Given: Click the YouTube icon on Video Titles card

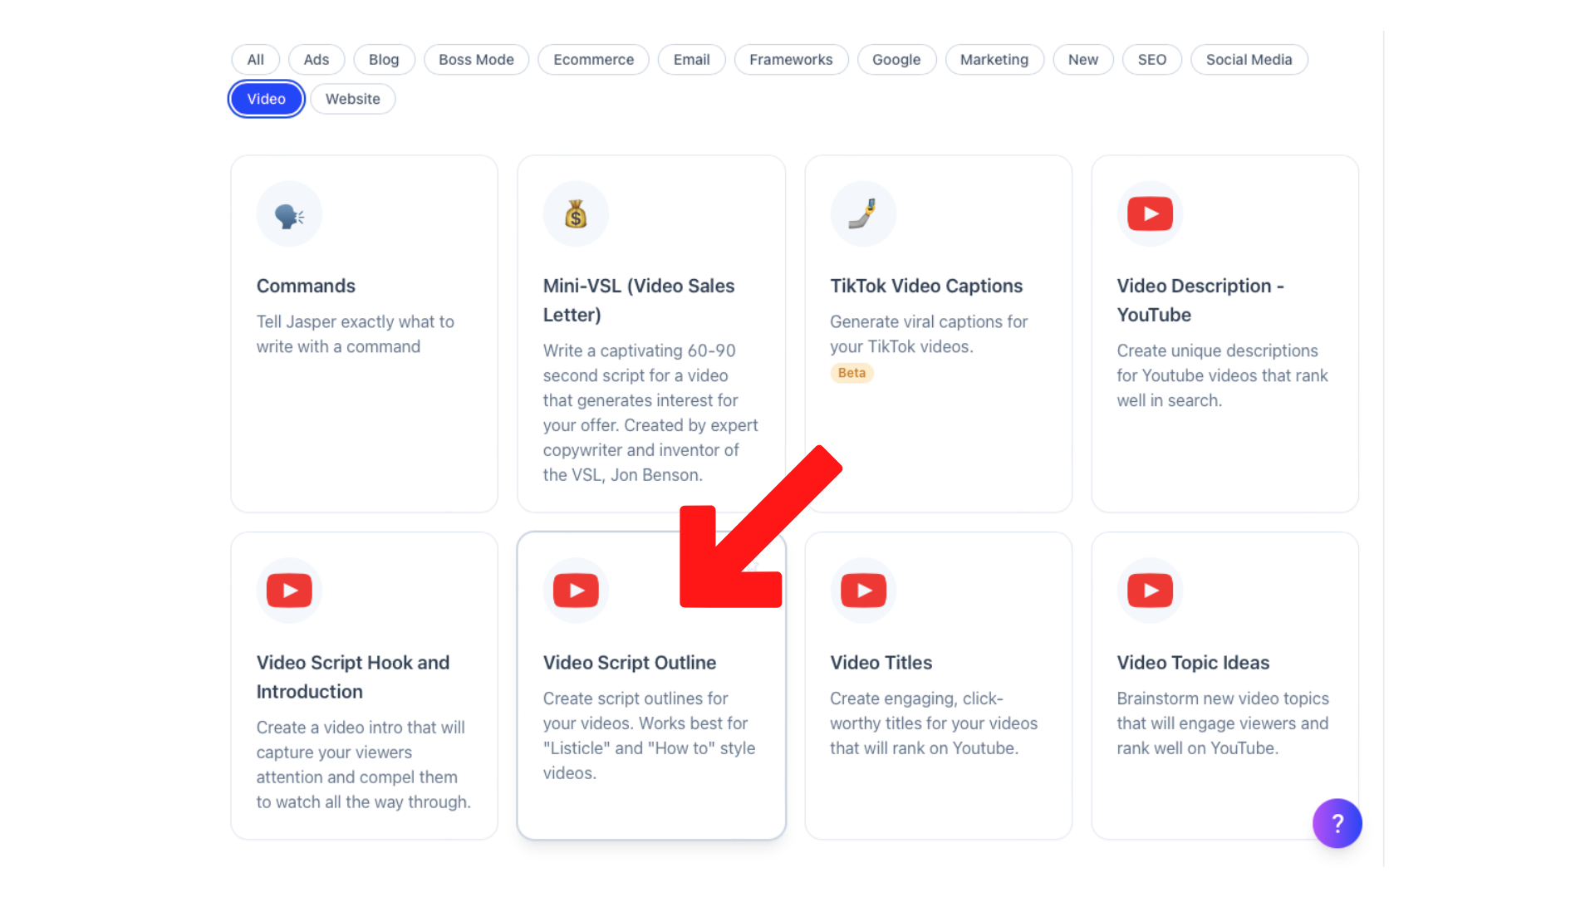Looking at the screenshot, I should tap(863, 590).
